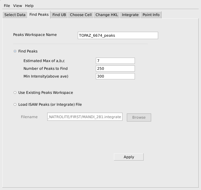Select Load ISAW Peaks File option

tap(15, 104)
